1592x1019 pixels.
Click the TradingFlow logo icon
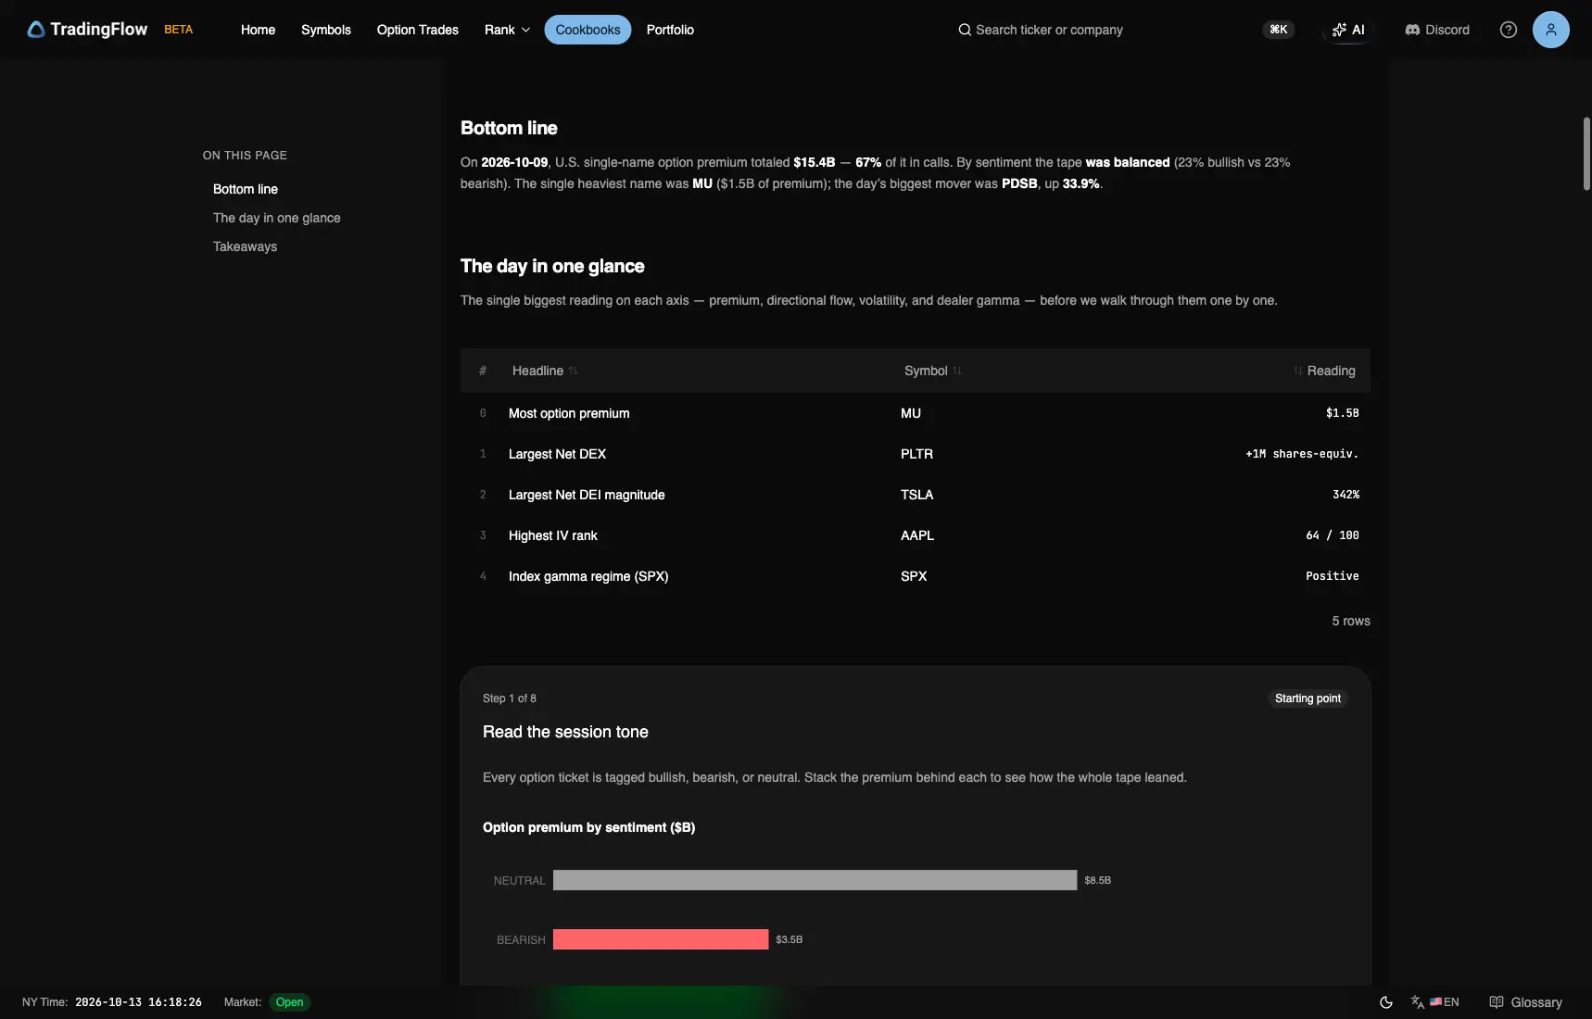[36, 30]
